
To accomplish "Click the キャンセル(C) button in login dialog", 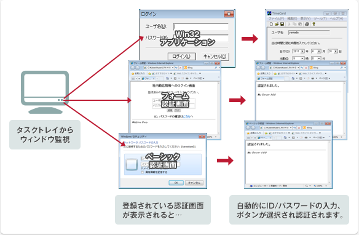I will click(x=215, y=57).
